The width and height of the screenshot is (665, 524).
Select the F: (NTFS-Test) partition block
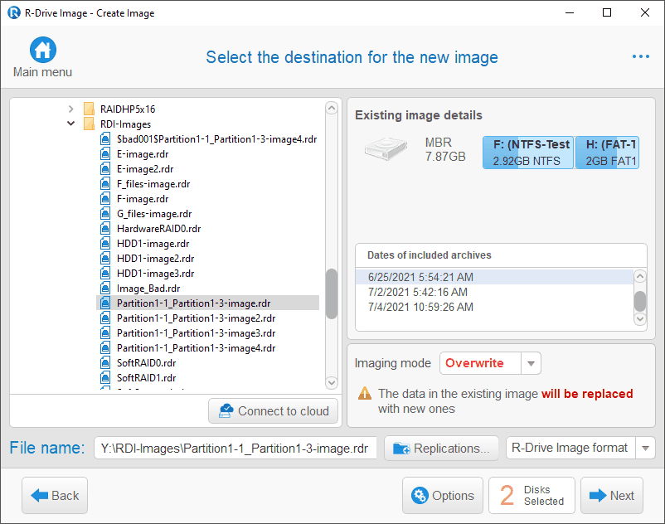point(528,153)
